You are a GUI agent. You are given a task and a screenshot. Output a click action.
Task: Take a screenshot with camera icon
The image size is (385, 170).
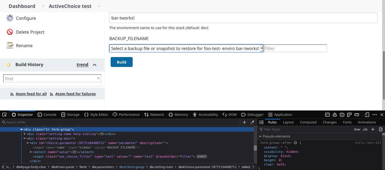coord(342,115)
